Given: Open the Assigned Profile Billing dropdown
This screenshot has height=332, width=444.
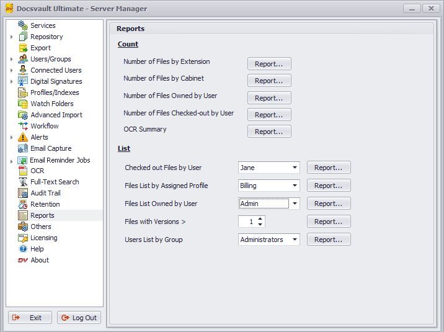Looking at the screenshot, I should pyautogui.click(x=294, y=186).
